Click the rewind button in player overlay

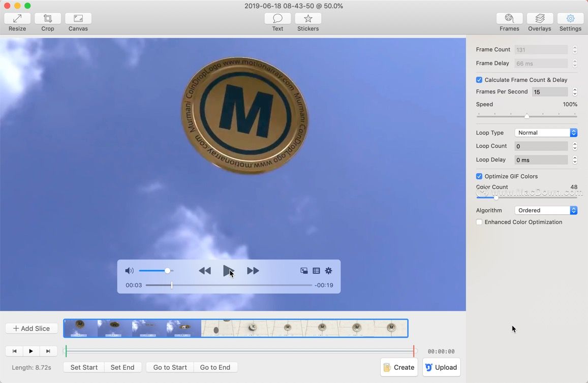(205, 271)
